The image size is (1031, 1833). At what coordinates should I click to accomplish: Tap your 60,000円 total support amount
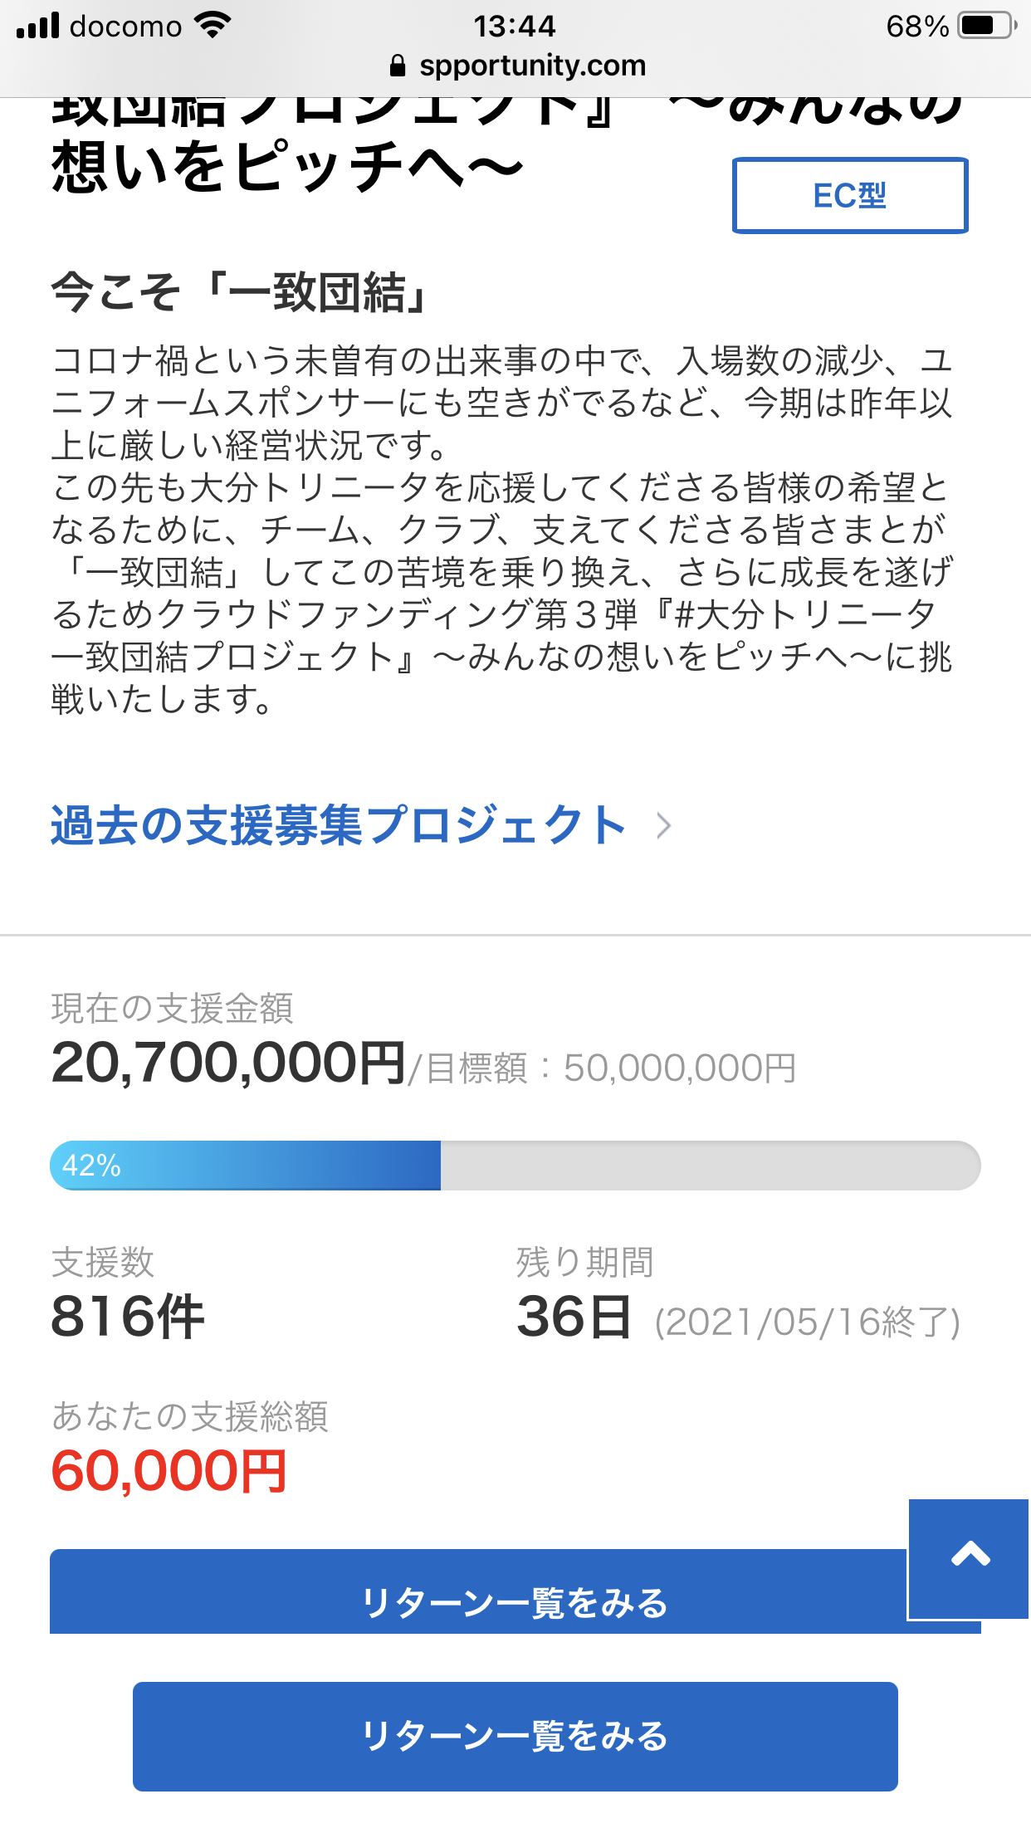(169, 1472)
